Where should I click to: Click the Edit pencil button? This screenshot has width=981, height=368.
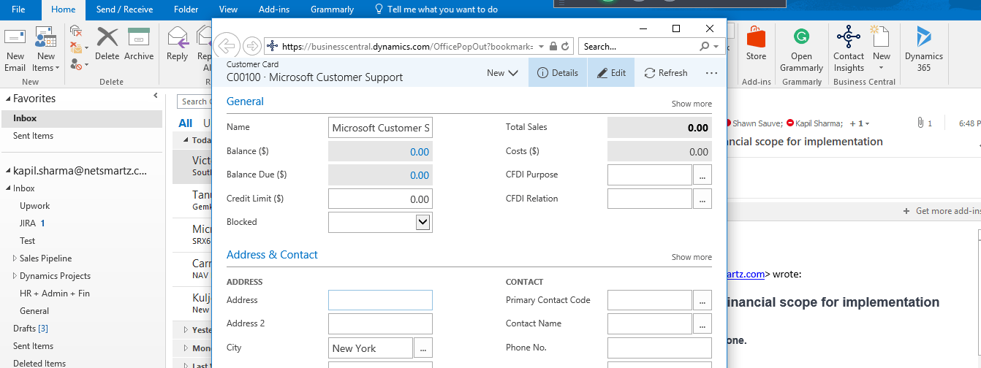(x=611, y=73)
